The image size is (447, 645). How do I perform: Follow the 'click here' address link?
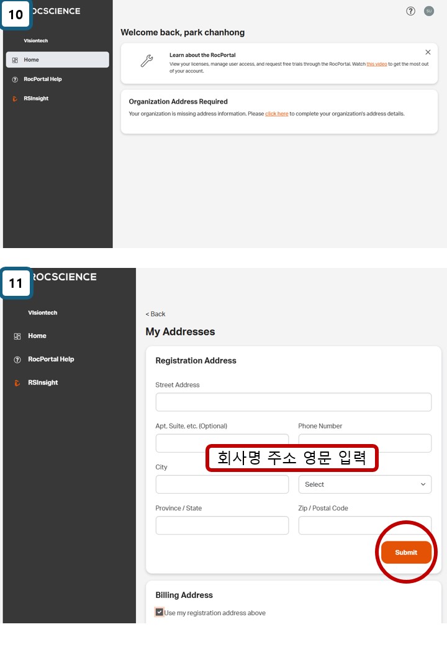point(276,114)
